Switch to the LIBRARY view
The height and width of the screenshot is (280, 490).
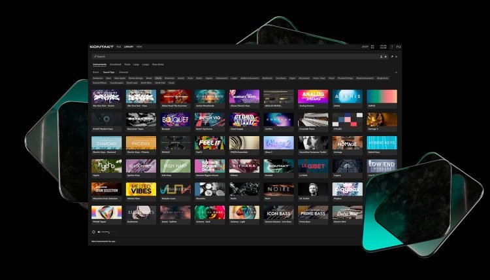pyautogui.click(x=129, y=47)
